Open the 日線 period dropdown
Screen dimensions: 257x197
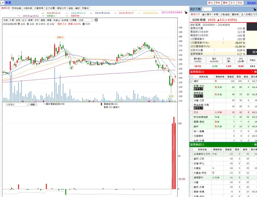(86, 20)
